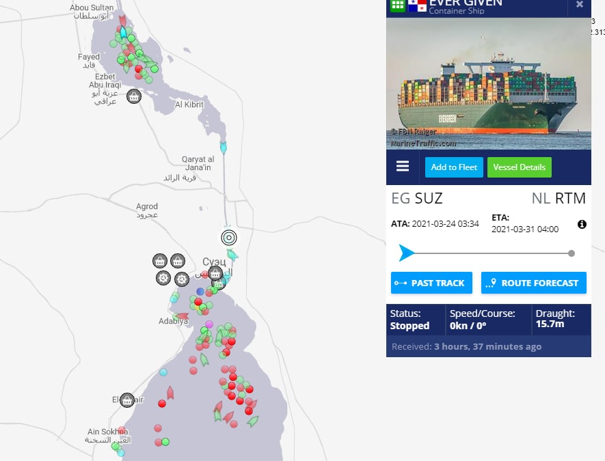Image resolution: width=605 pixels, height=461 pixels.
Task: Click the destination port NL RTM
Action: pos(559,198)
